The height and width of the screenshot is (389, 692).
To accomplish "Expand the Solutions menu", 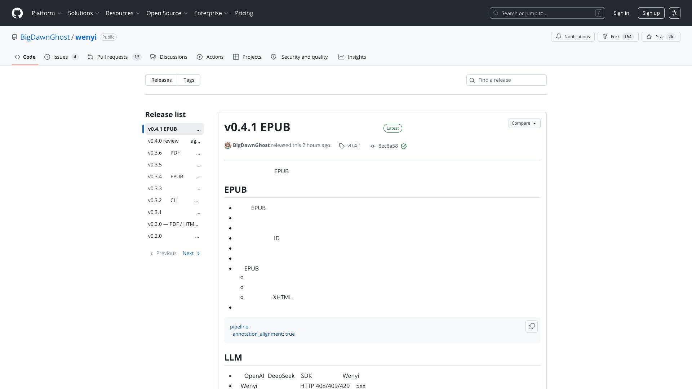I will point(84,13).
